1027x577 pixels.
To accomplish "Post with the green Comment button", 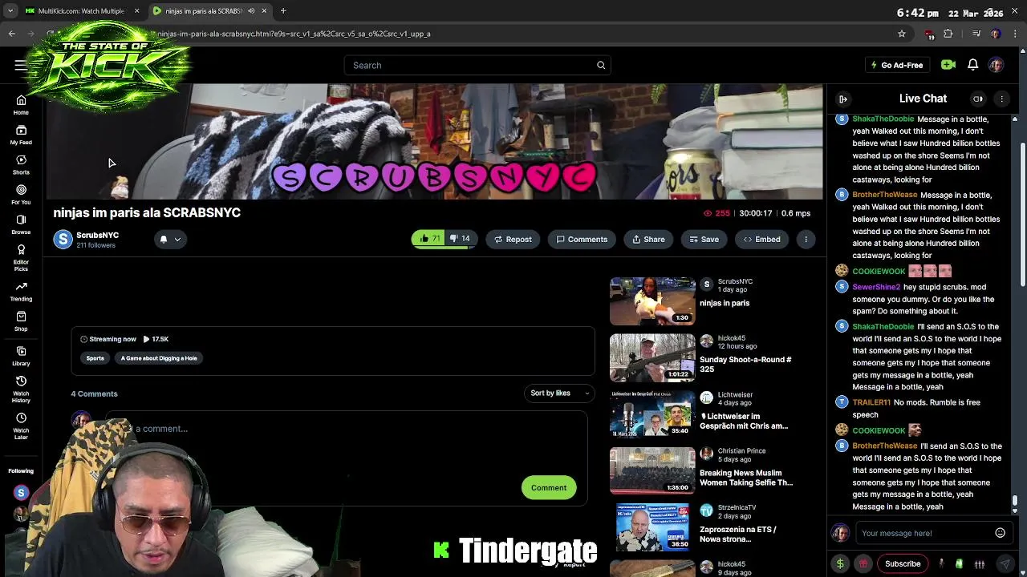I will point(549,487).
